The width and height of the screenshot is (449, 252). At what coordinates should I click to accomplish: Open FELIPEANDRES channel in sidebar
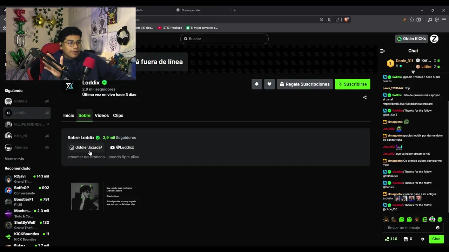pyautogui.click(x=27, y=124)
